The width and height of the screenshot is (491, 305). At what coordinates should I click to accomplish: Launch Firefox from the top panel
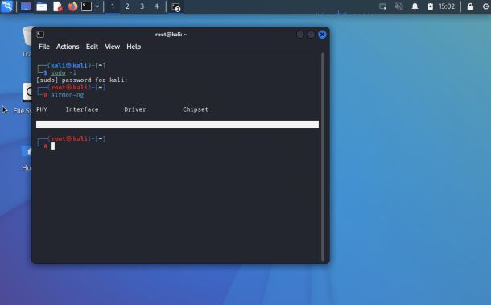tap(72, 6)
